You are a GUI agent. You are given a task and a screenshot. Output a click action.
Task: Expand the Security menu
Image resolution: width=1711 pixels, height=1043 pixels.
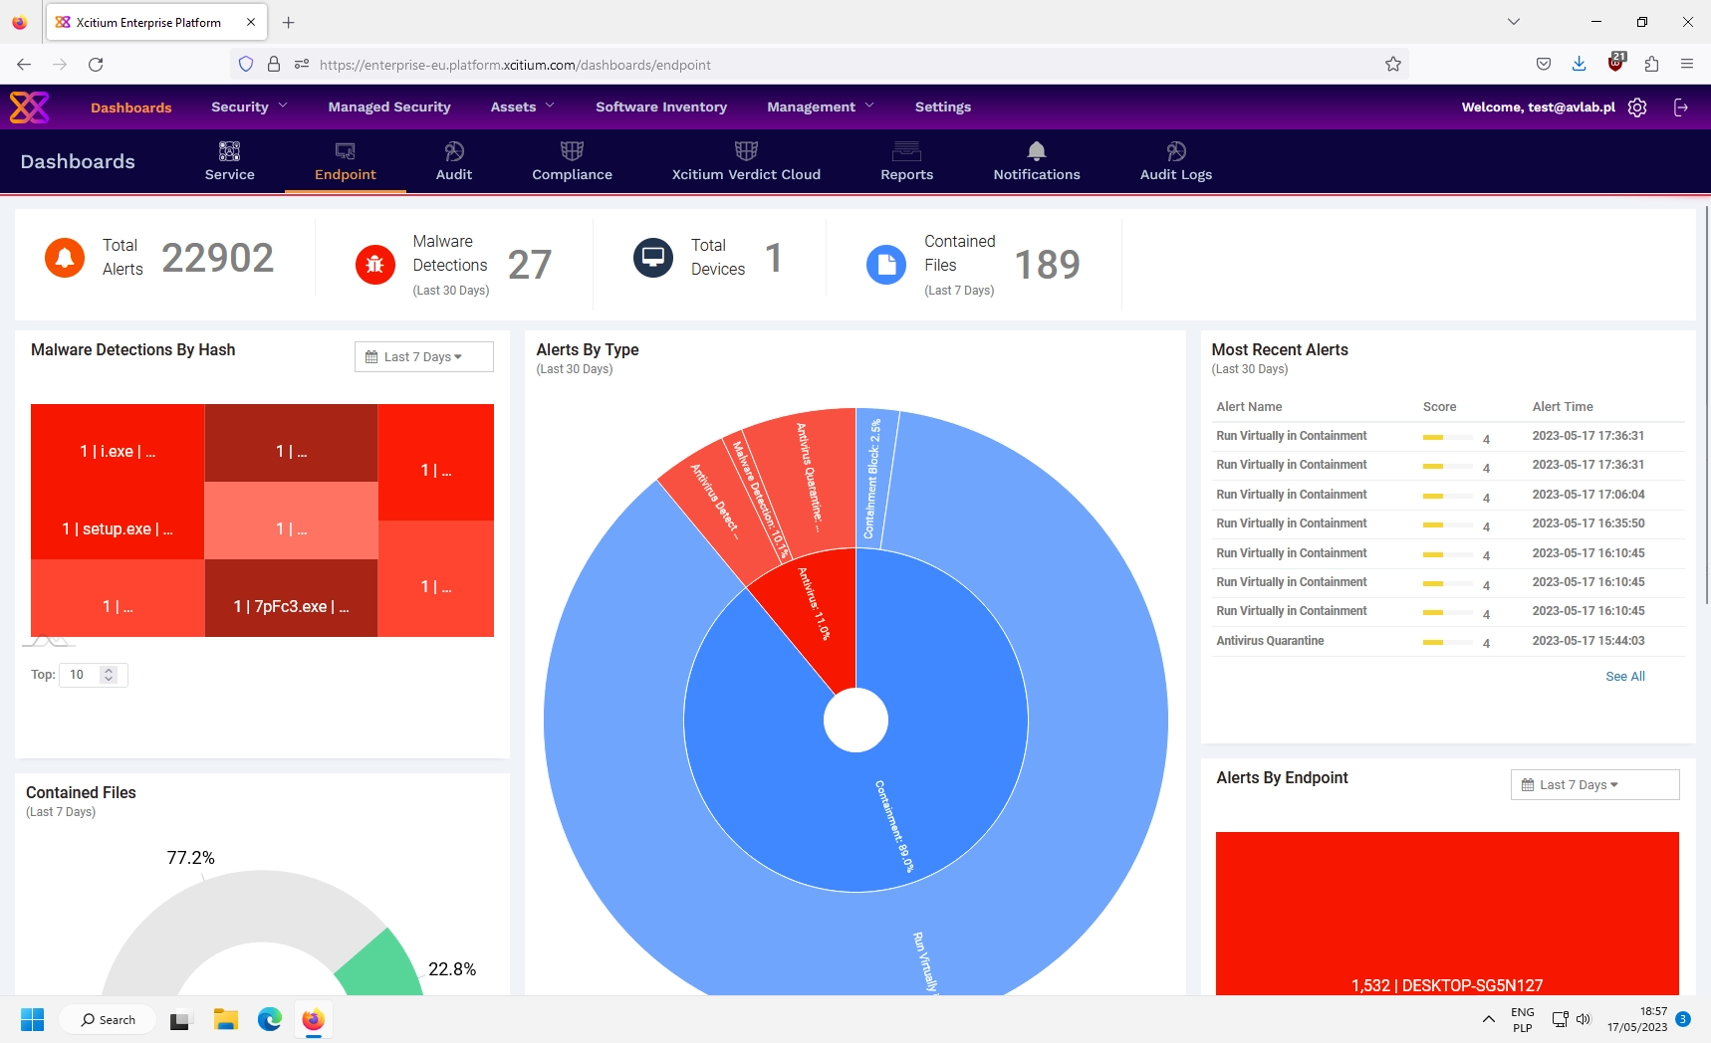click(249, 106)
